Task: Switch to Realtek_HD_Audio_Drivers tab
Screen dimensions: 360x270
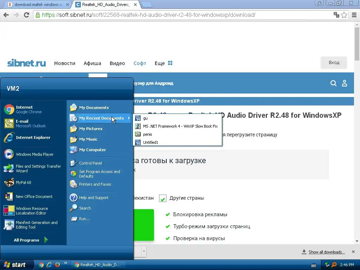Action: coord(106,5)
